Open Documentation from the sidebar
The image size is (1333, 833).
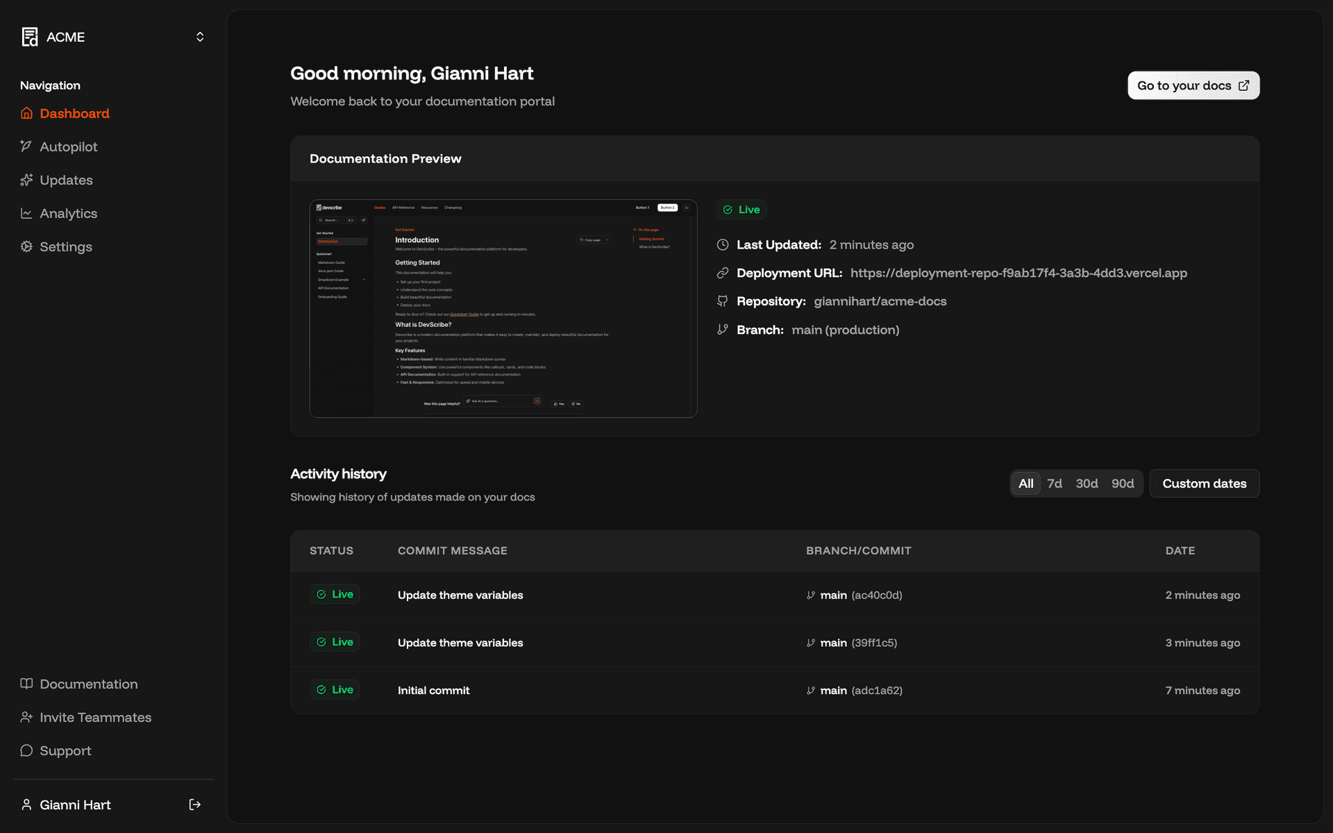tap(88, 684)
